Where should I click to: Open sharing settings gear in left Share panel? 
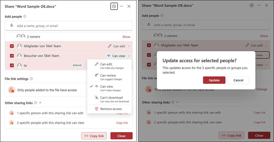(114, 6)
